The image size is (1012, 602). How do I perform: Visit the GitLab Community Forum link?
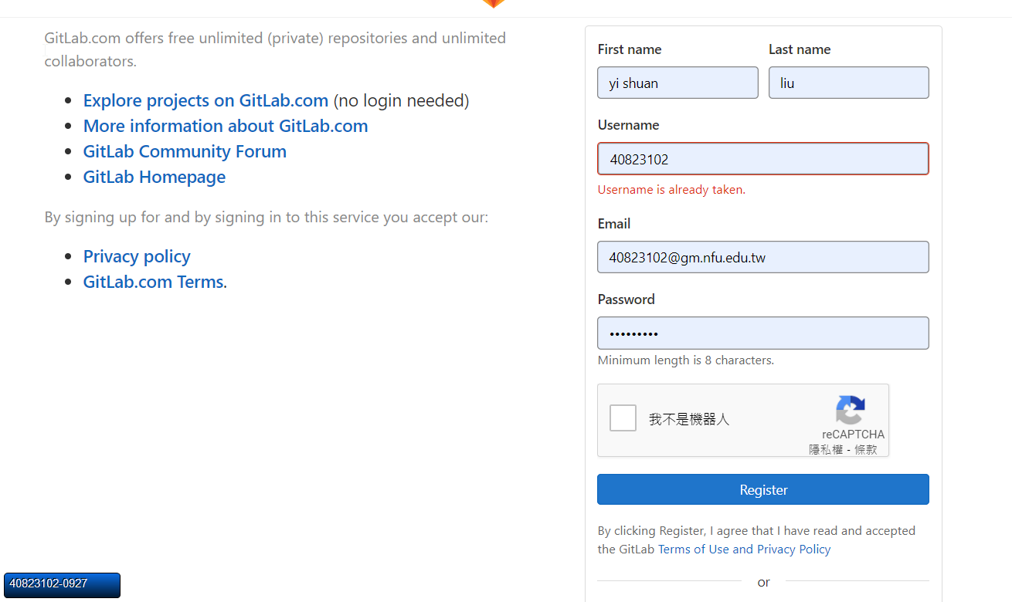[185, 151]
